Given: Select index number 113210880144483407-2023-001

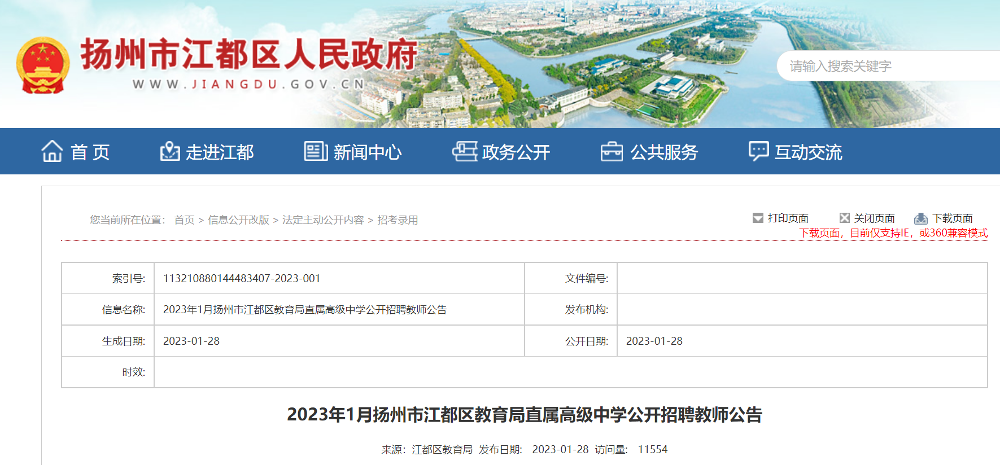Looking at the screenshot, I should (x=242, y=278).
